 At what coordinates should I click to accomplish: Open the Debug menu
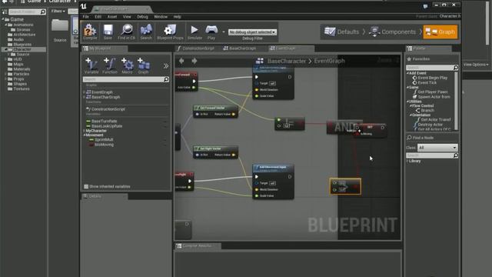click(x=142, y=17)
